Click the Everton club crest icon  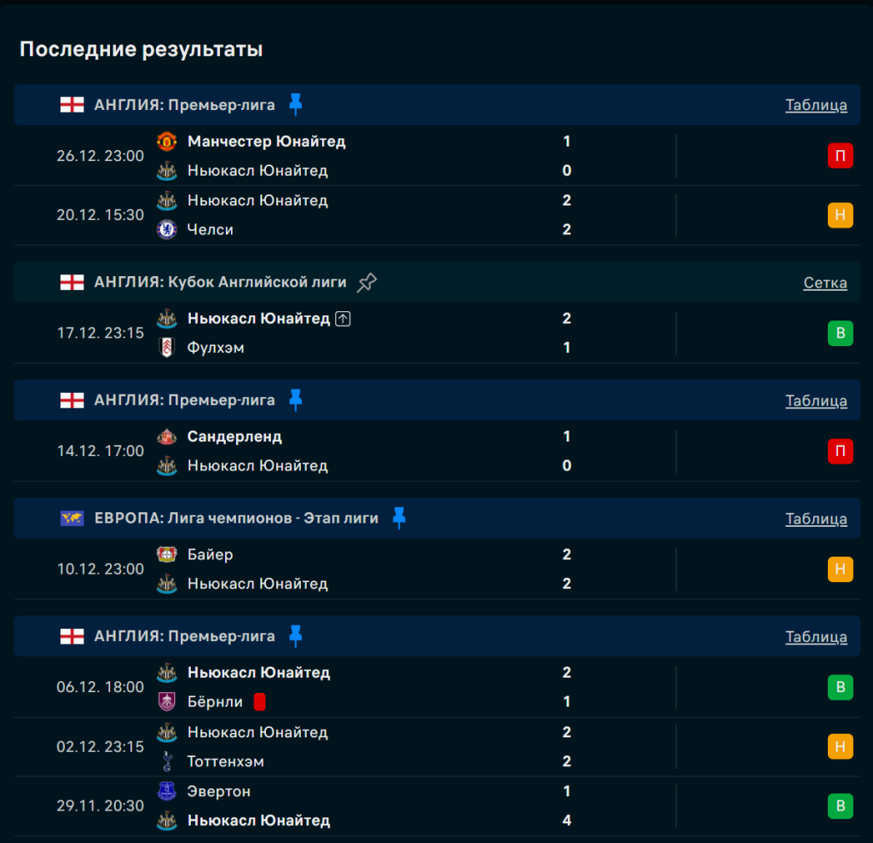(167, 791)
